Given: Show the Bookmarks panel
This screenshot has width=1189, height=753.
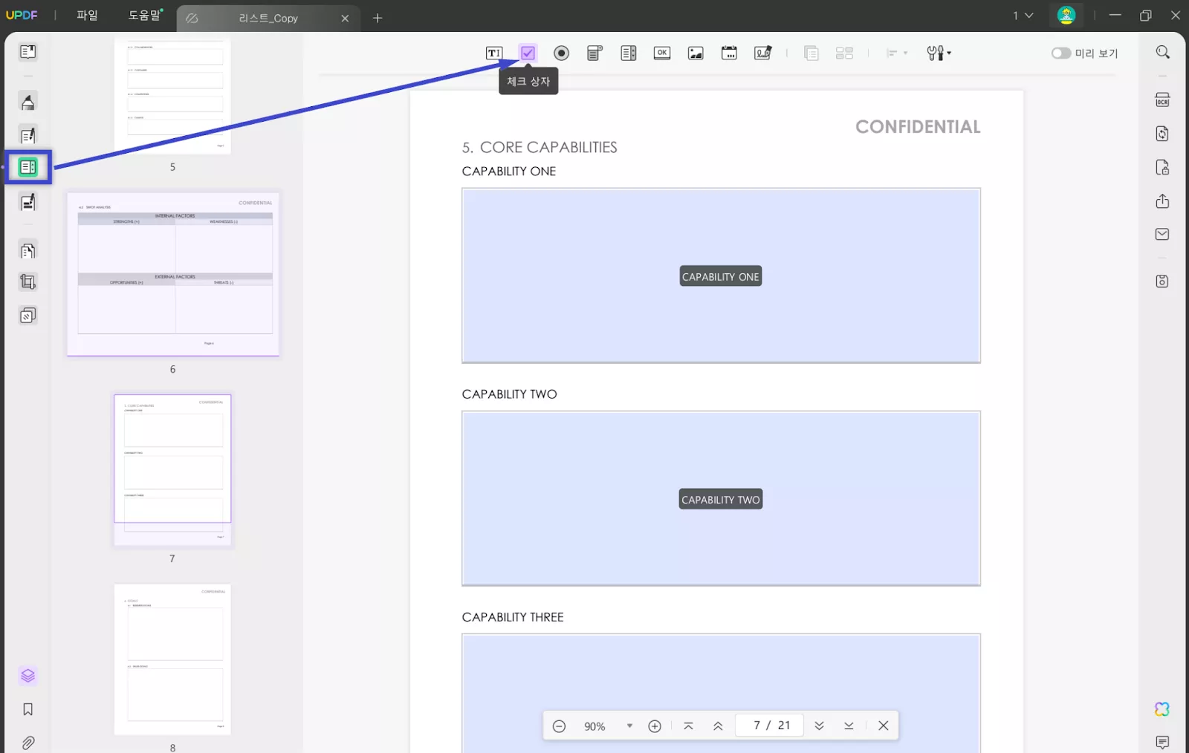Looking at the screenshot, I should tap(27, 709).
